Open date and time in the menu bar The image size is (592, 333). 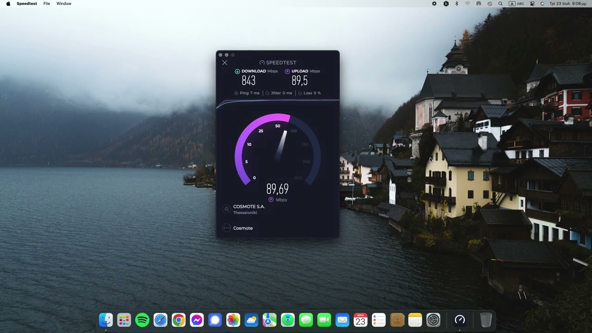tap(568, 4)
